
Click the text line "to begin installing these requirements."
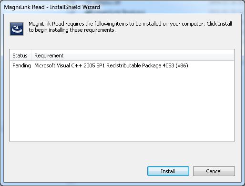pos(72,30)
